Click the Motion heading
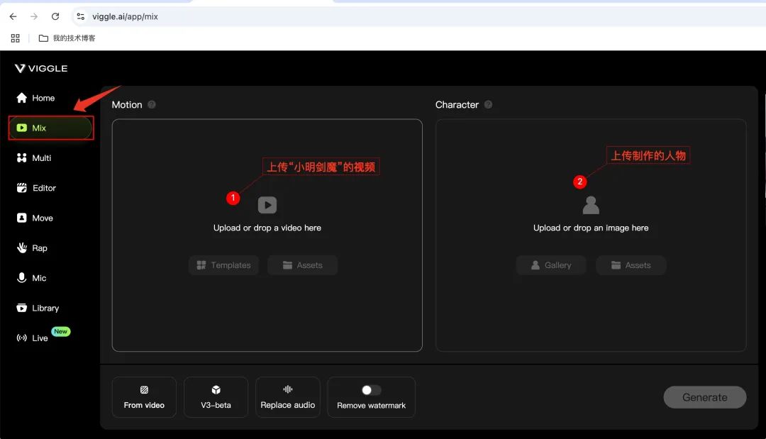The image size is (766, 439). click(x=127, y=104)
